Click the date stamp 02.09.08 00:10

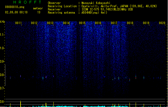click(16, 12)
